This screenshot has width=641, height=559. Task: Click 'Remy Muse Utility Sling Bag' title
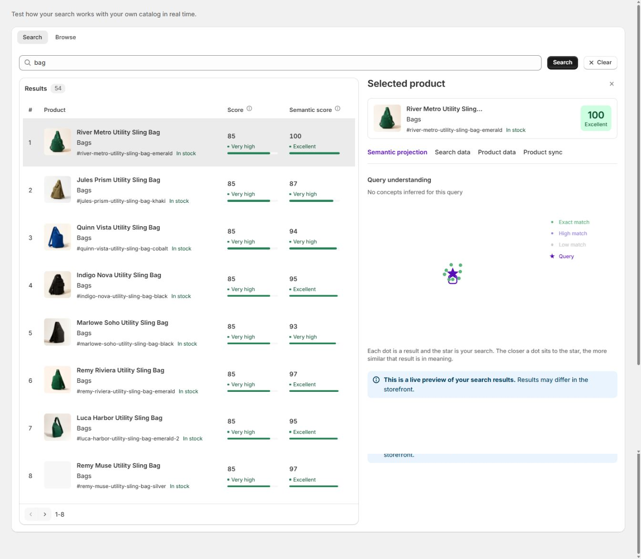tap(118, 466)
